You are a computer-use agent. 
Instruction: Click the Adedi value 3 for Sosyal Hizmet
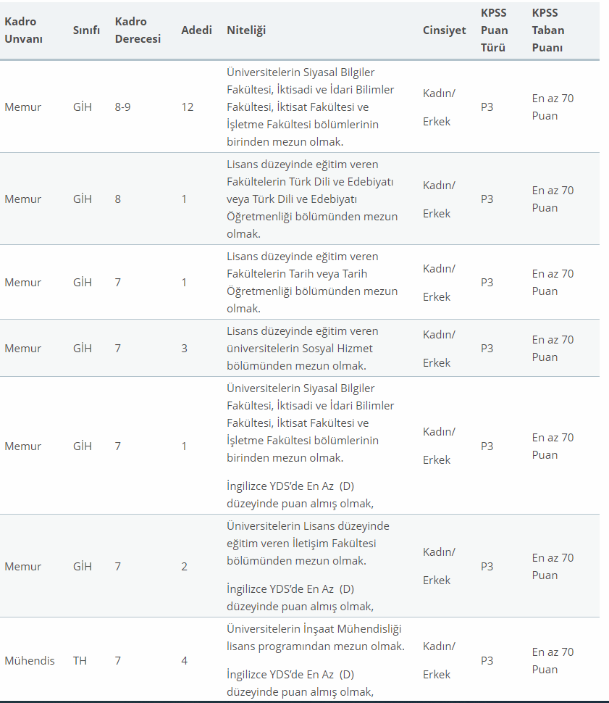184,348
